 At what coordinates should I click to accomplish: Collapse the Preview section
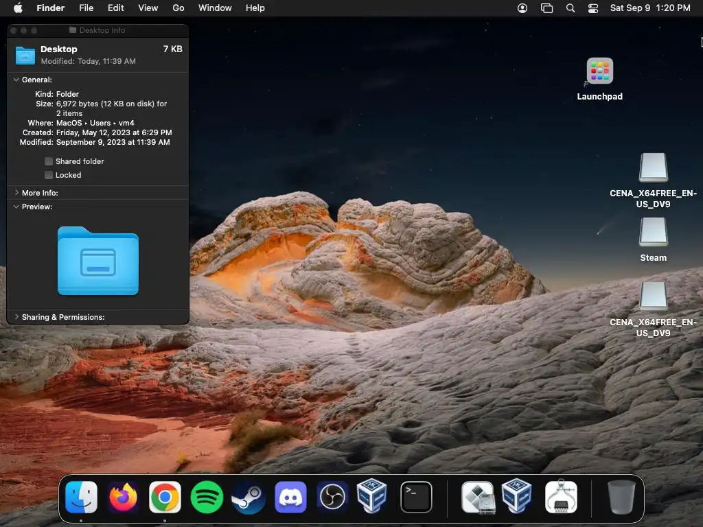coord(16,207)
